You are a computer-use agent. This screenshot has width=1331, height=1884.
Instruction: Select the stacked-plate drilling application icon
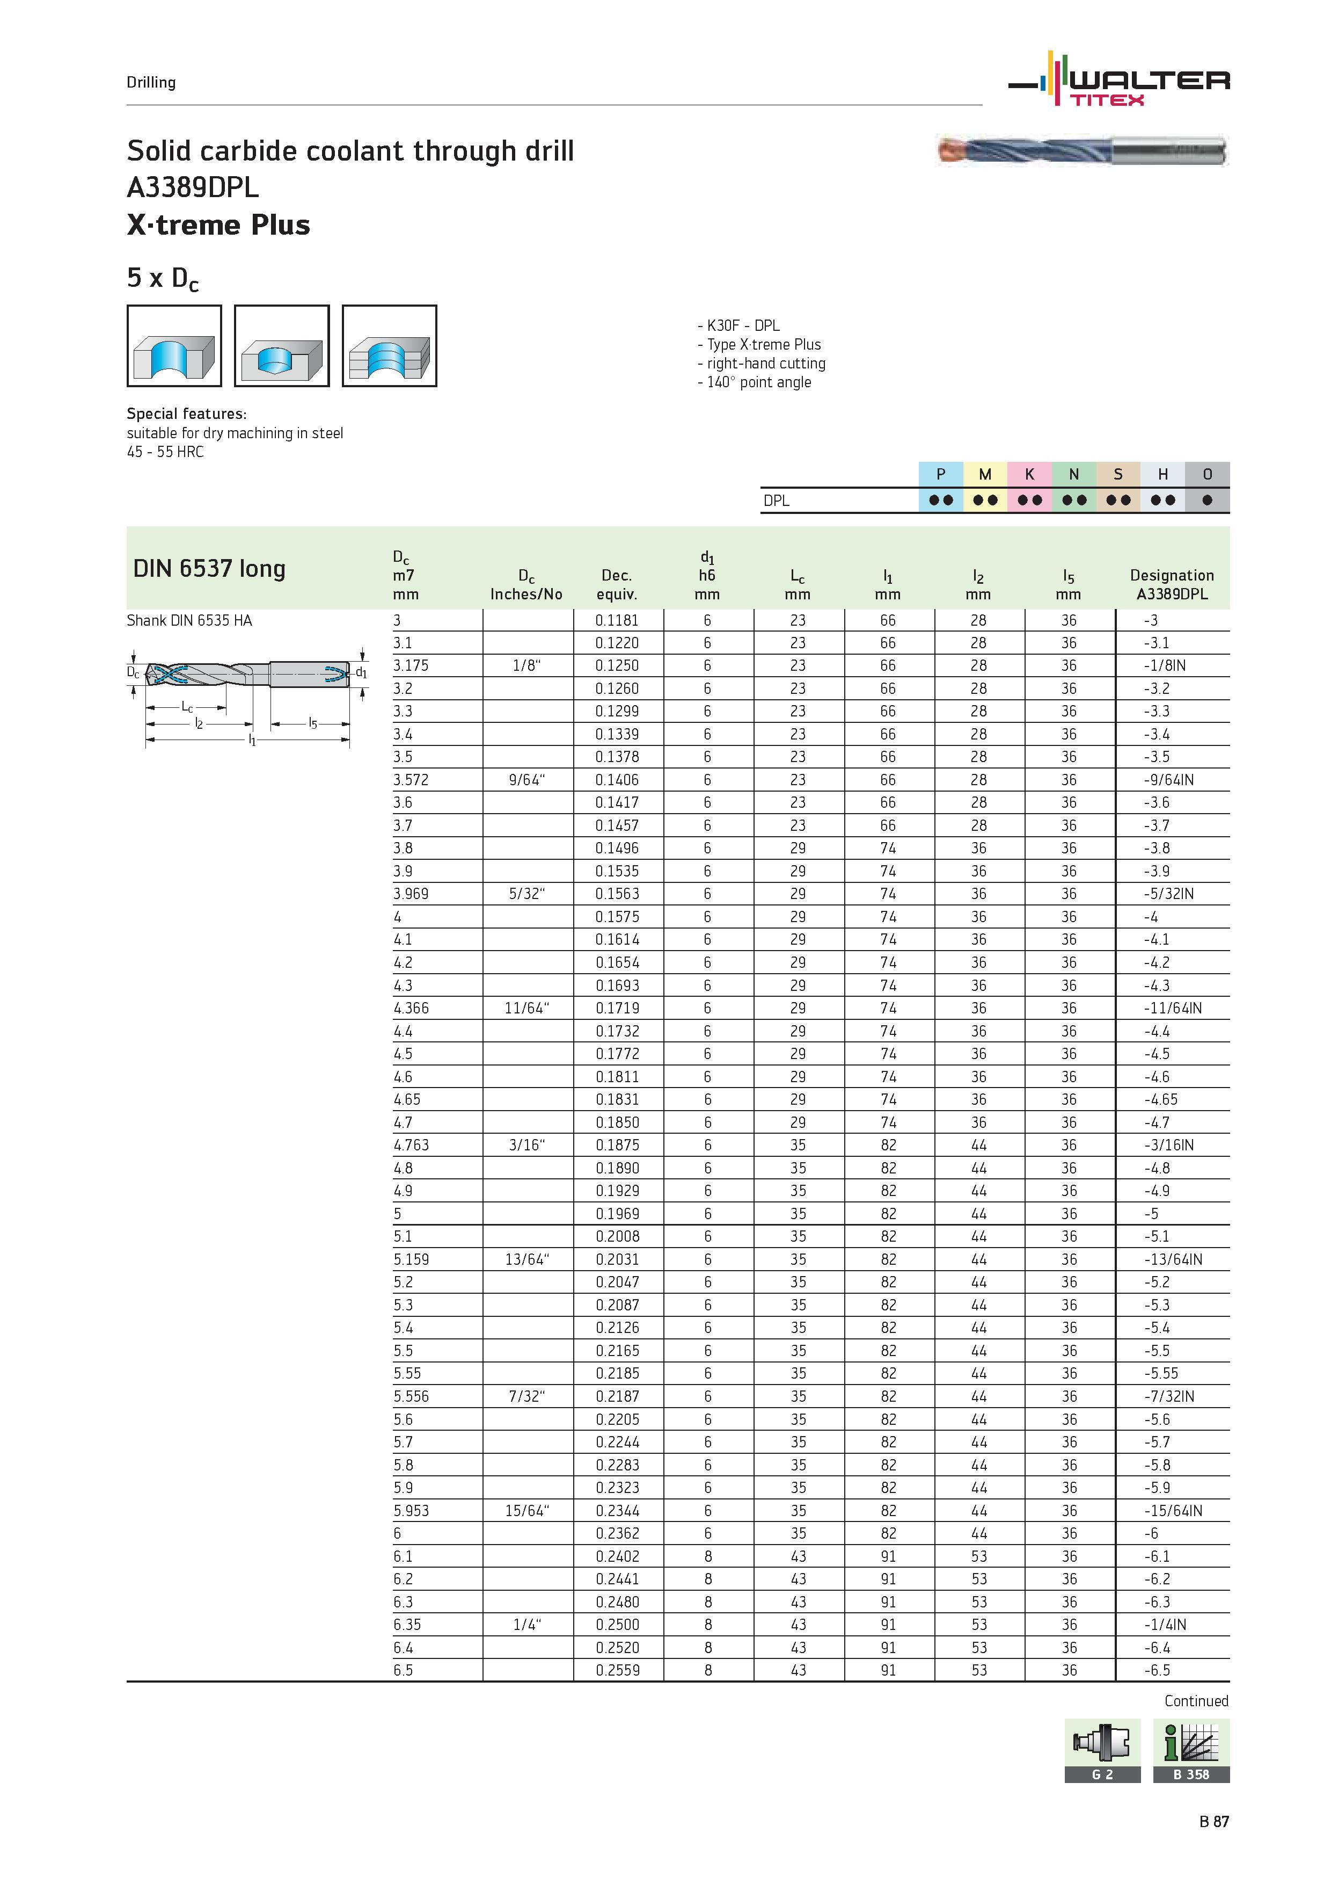click(390, 345)
